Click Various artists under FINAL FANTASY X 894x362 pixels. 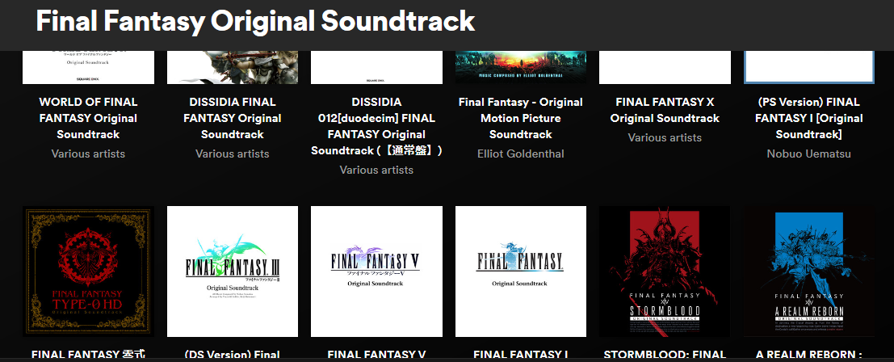[665, 137]
